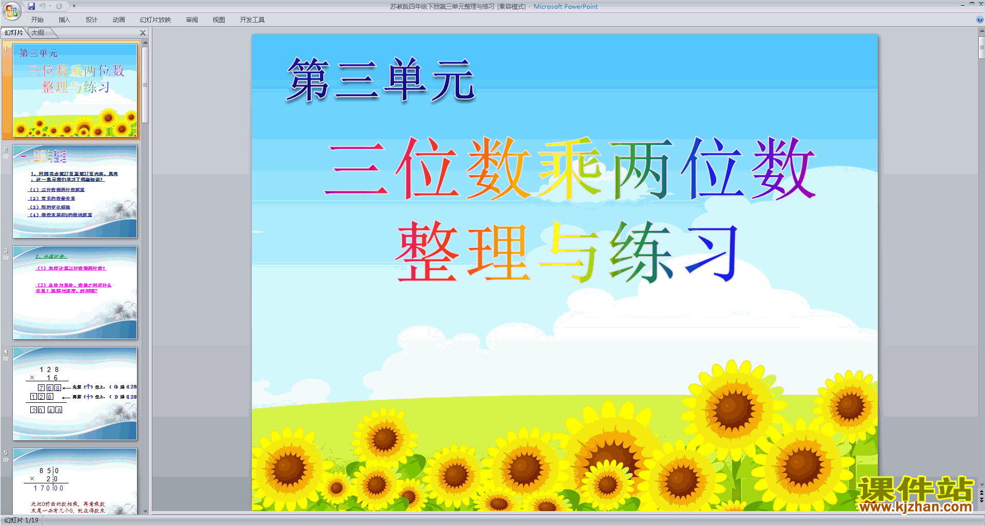Select slide 3 thumbnail 小组讨论
Image resolution: width=985 pixels, height=526 pixels.
pyautogui.click(x=75, y=292)
